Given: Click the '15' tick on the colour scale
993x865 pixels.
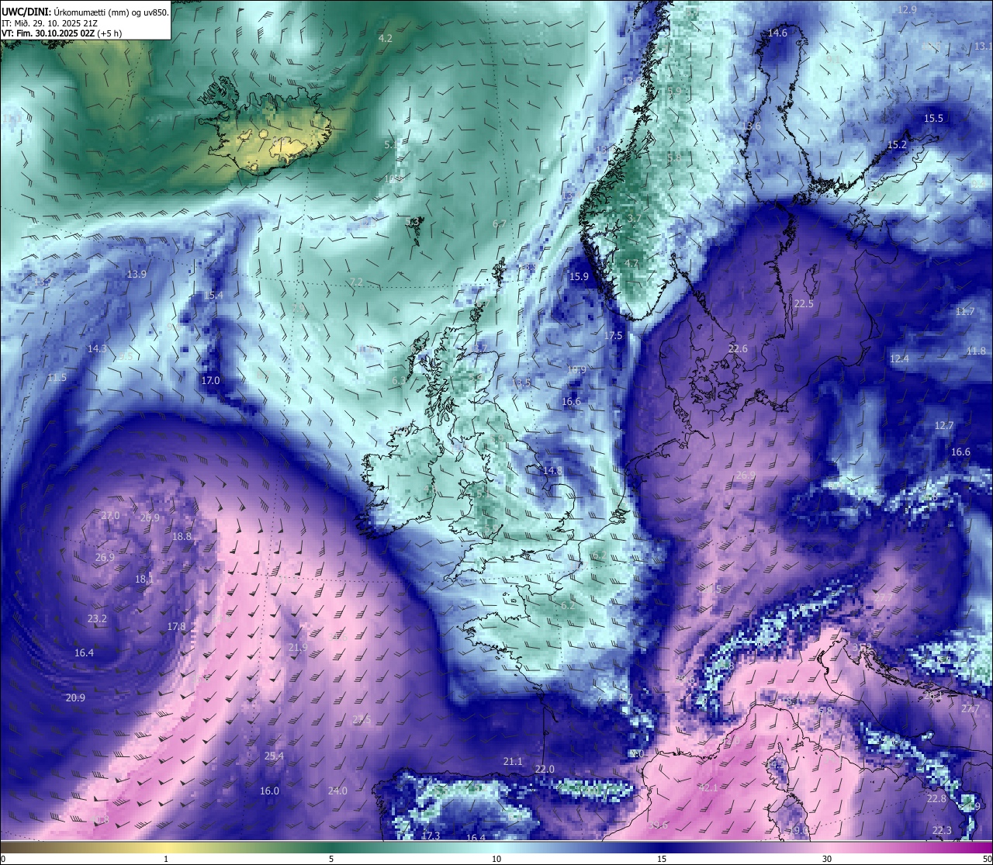Looking at the screenshot, I should pyautogui.click(x=662, y=859).
